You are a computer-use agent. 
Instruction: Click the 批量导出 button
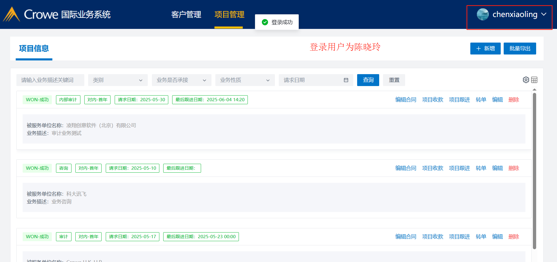[x=519, y=49]
